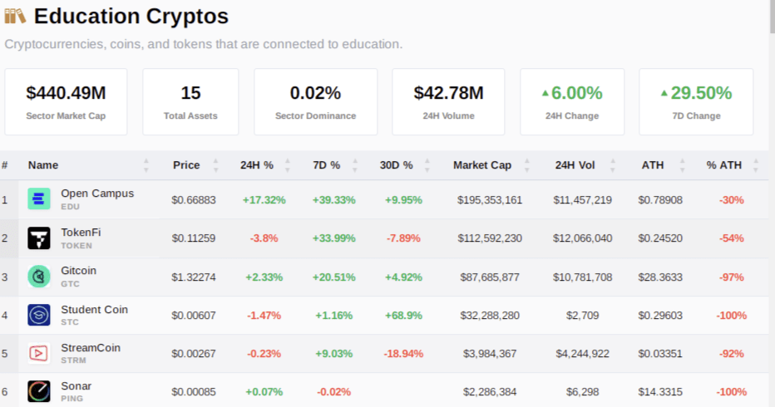Click the $42.78M 24H Volume card
Image resolution: width=775 pixels, height=407 pixels.
[x=448, y=101]
